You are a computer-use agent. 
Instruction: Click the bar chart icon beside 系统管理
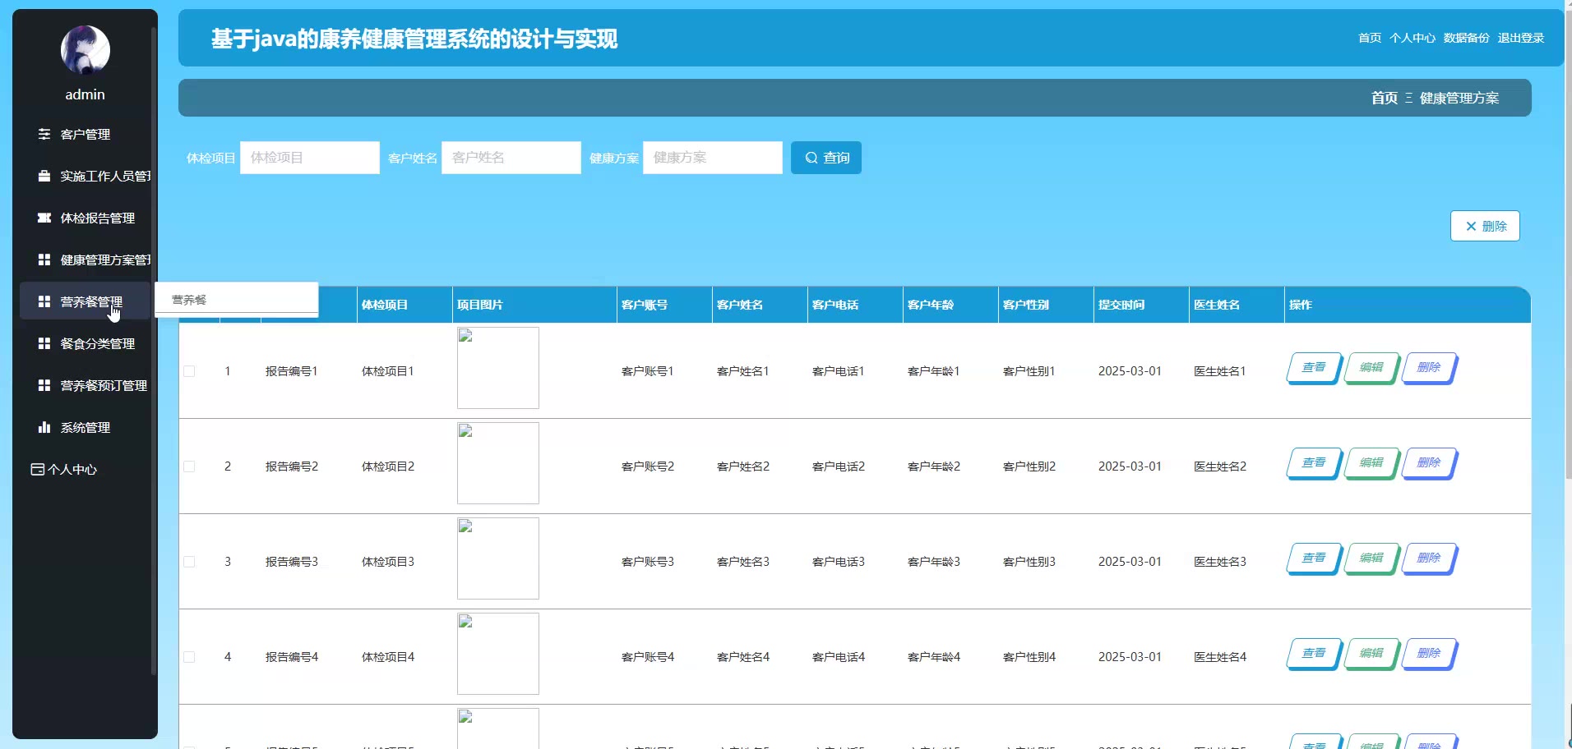pos(44,427)
